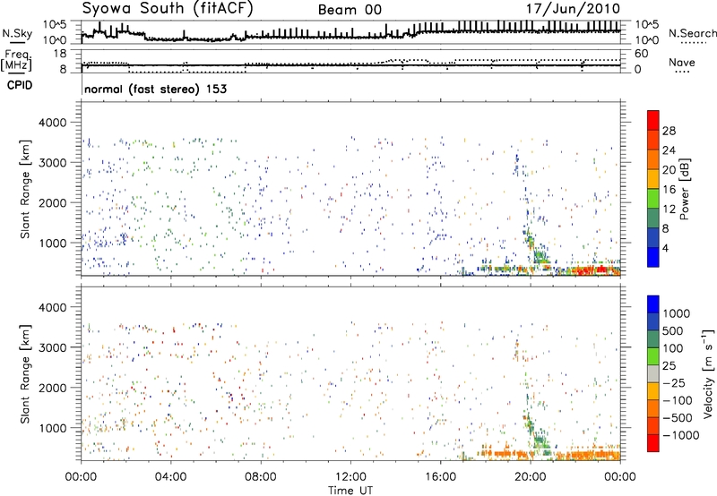Click the "60" tick on Nave axis
Image resolution: width=717 pixels, height=496 pixels.
(641, 54)
